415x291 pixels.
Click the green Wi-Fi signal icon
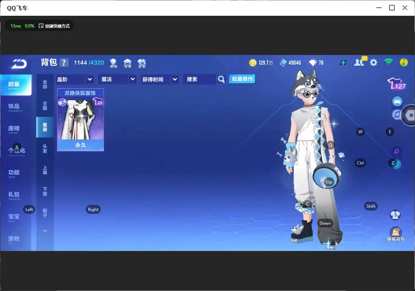(x=388, y=62)
